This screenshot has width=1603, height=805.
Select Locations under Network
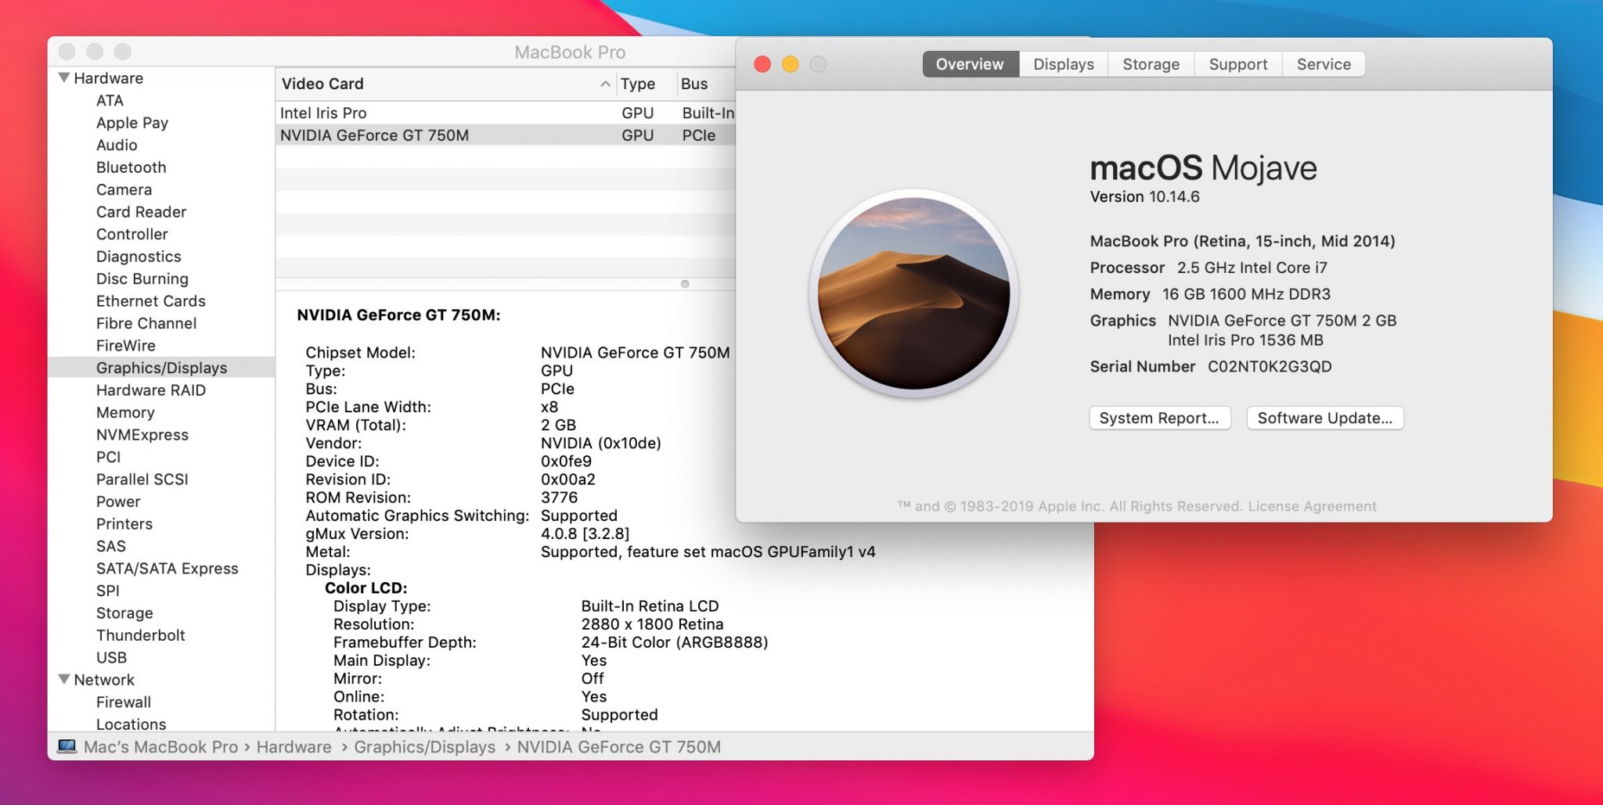pyautogui.click(x=131, y=724)
